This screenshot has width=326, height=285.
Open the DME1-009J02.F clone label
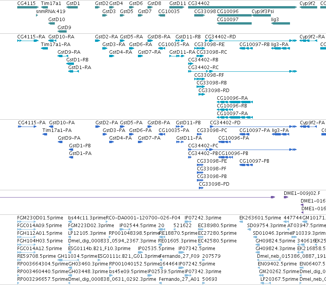[x=302, y=193]
